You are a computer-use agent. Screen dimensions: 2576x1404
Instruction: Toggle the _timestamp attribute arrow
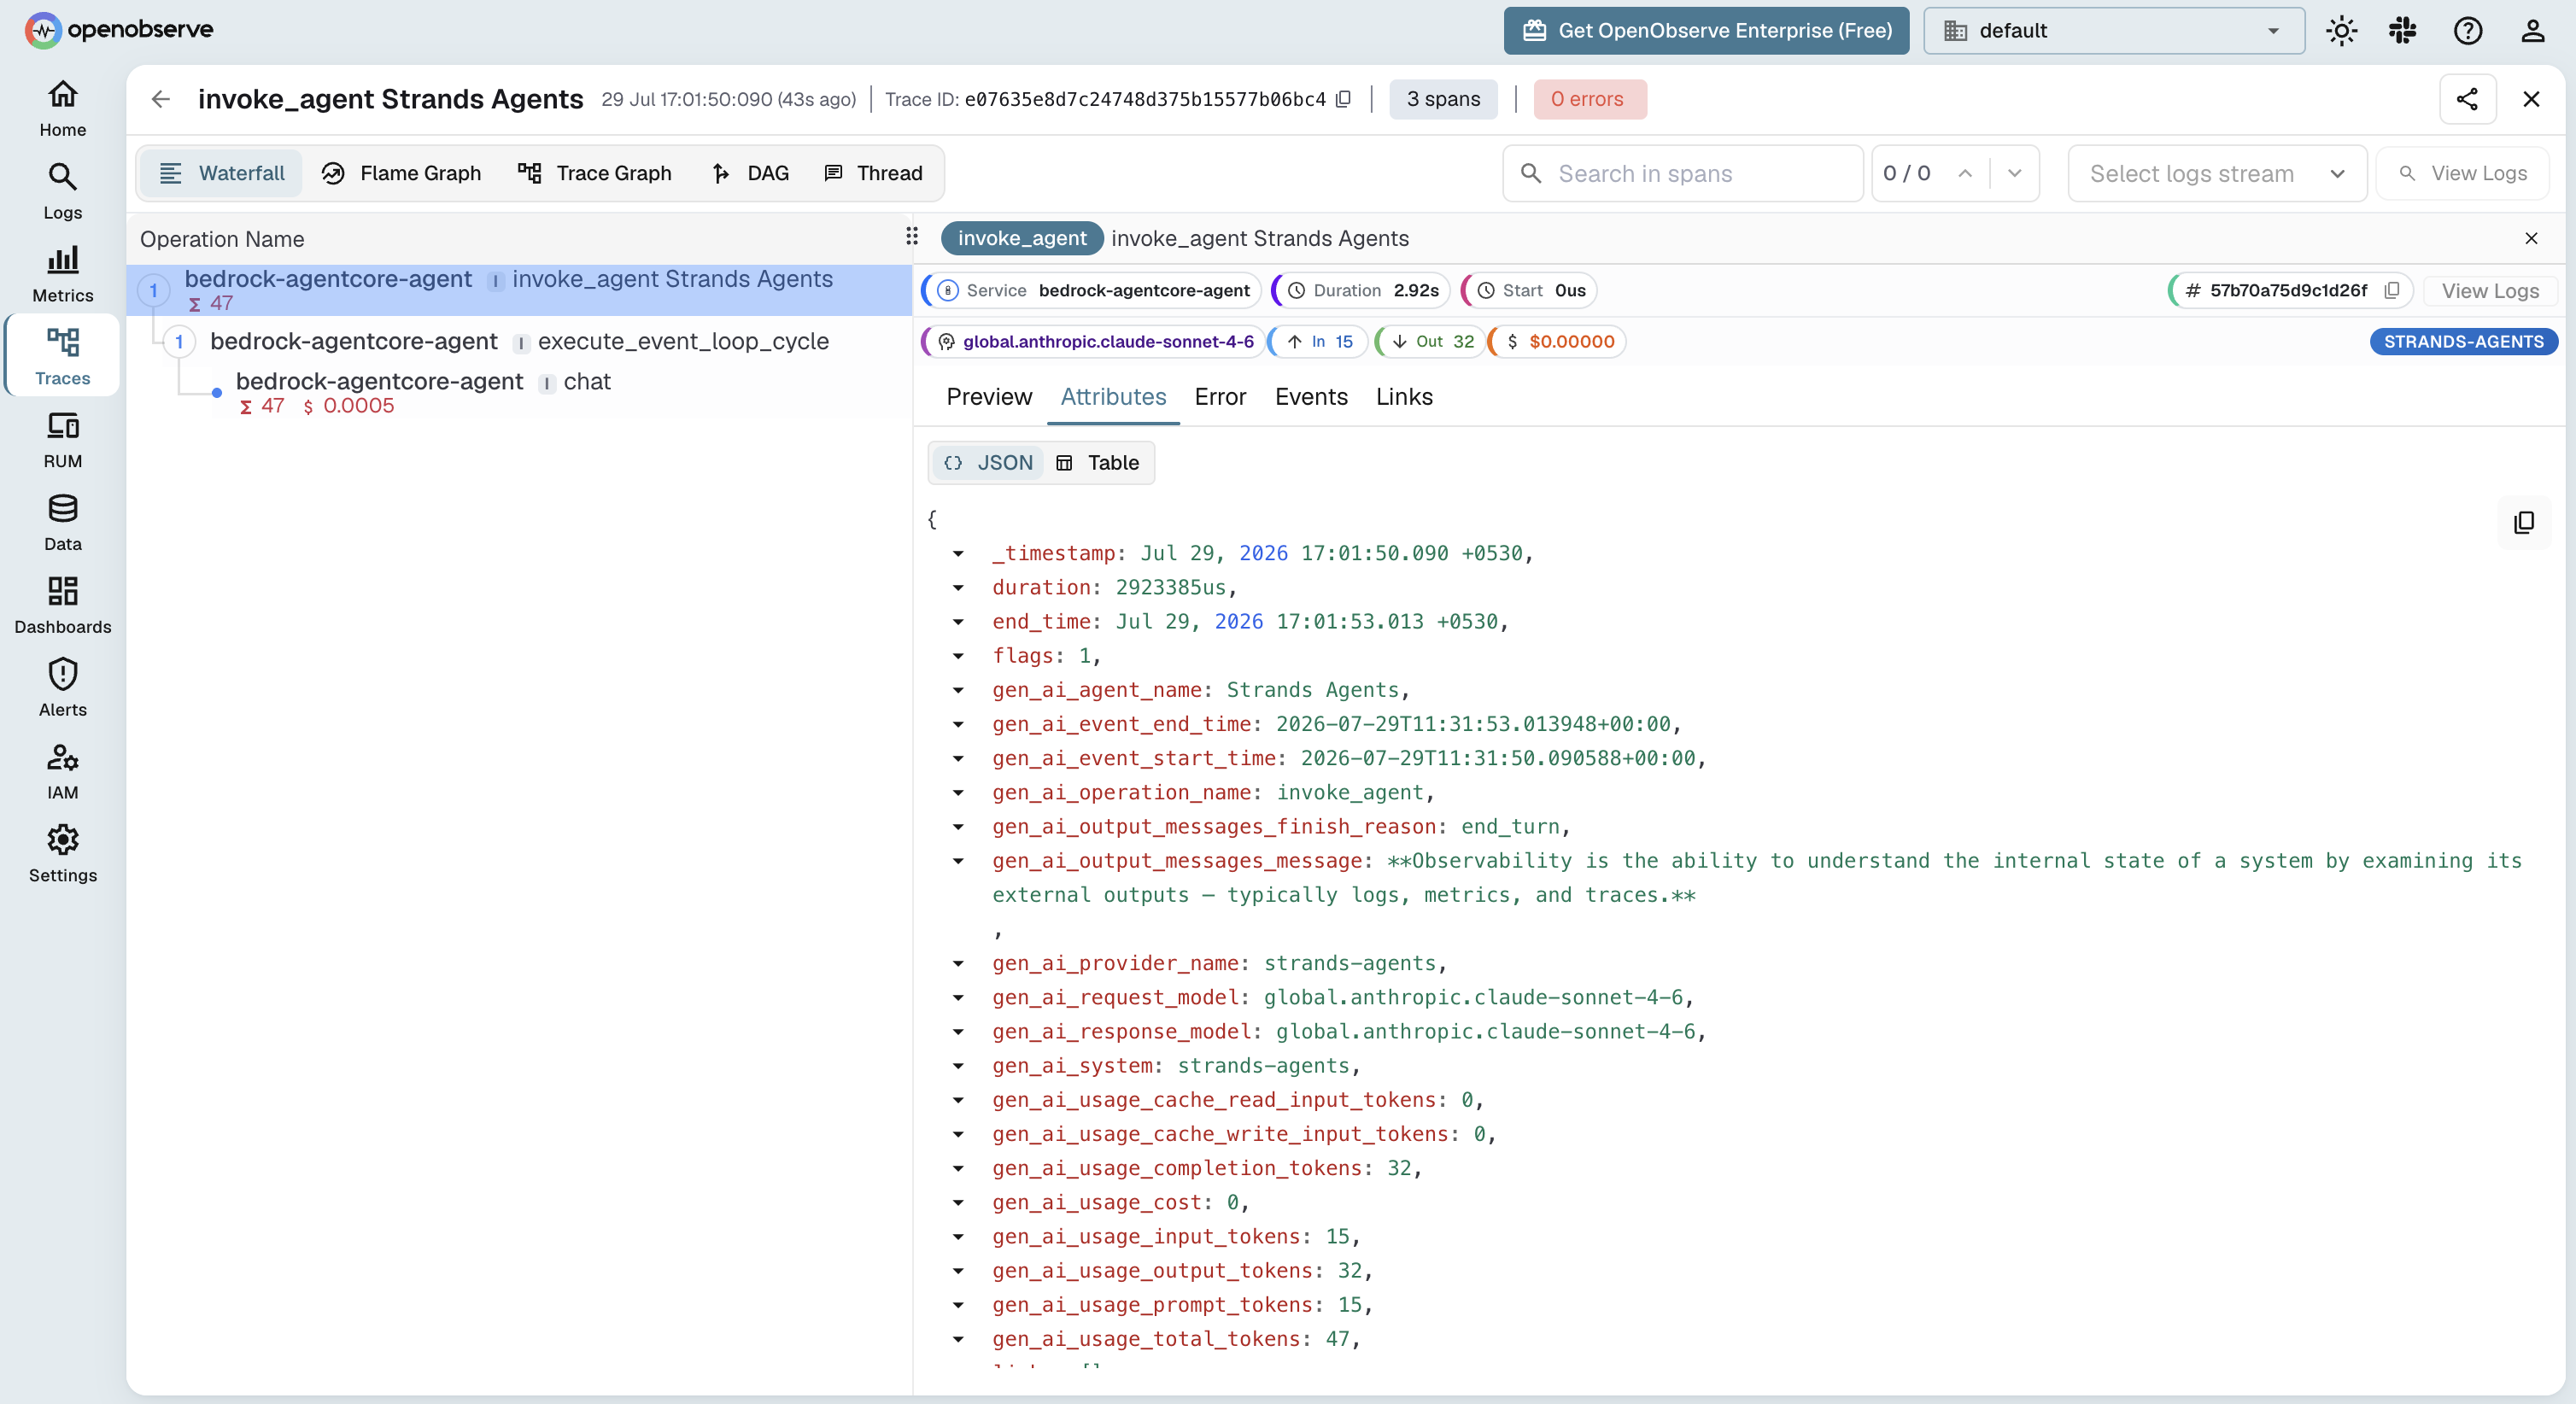point(958,554)
